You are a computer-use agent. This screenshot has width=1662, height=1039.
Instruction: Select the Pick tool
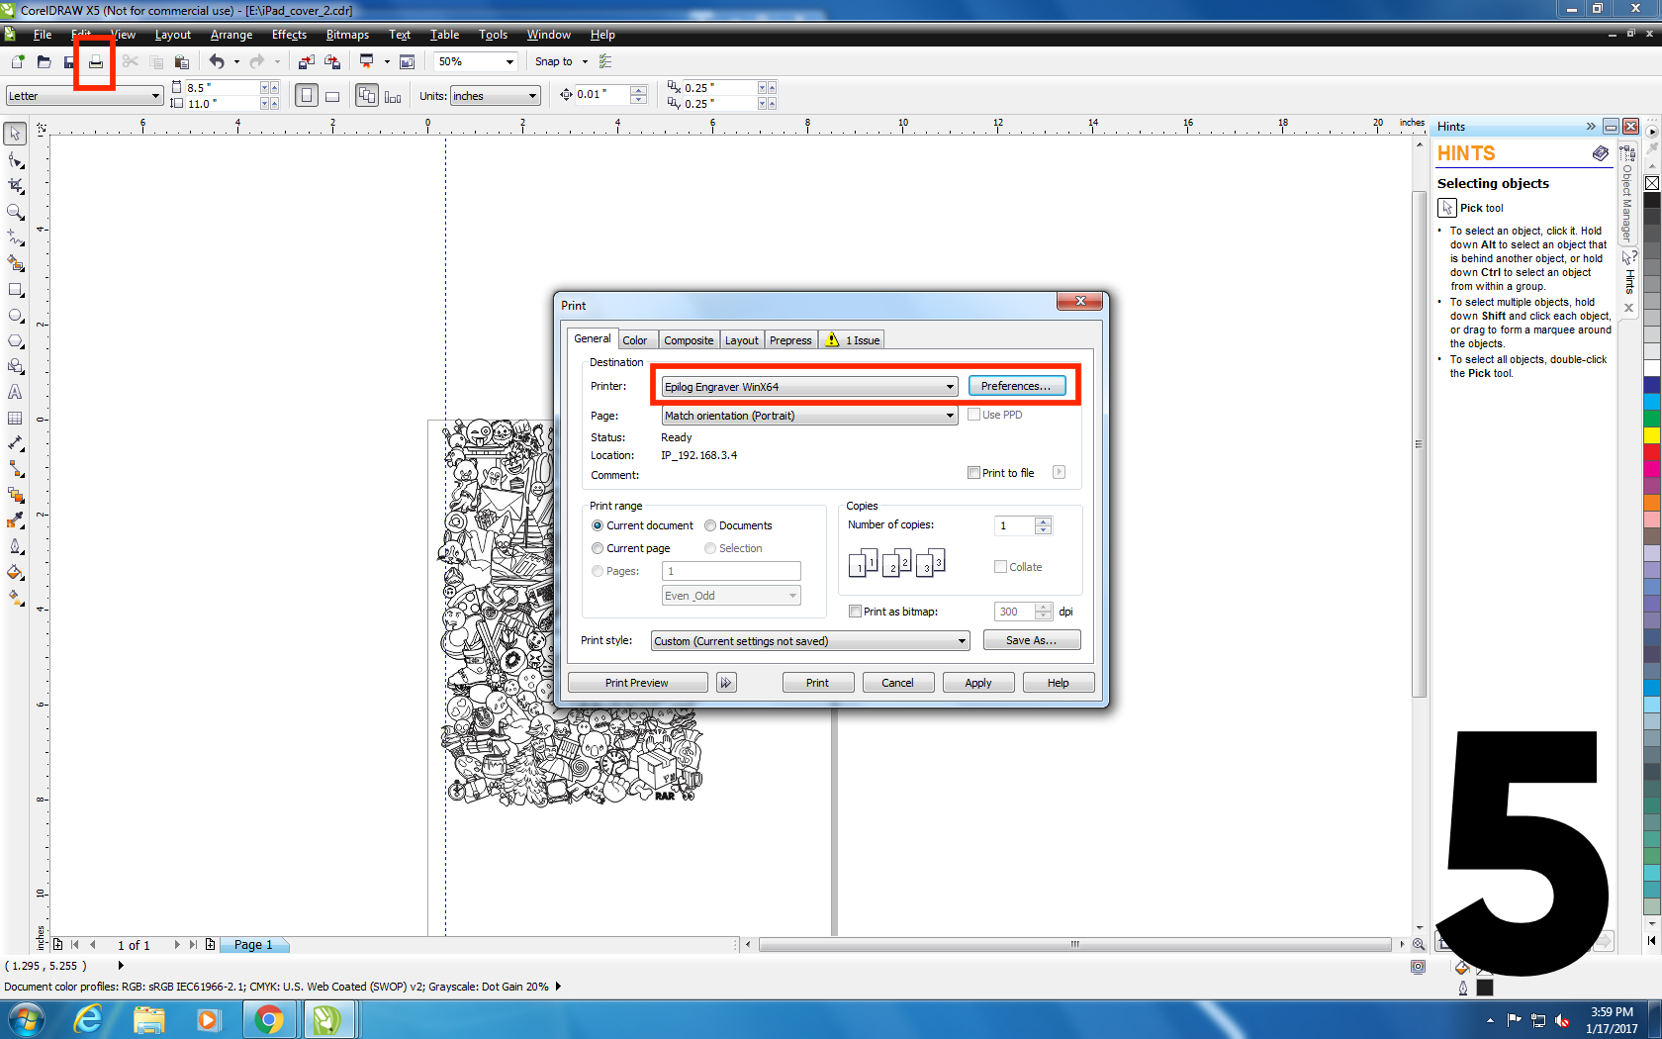click(x=15, y=132)
